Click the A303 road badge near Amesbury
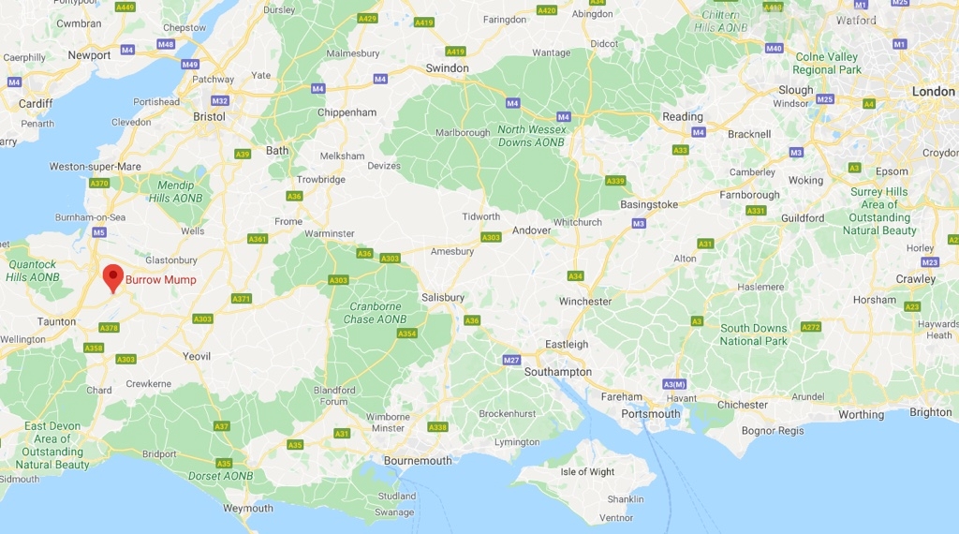959x534 pixels. [491, 237]
